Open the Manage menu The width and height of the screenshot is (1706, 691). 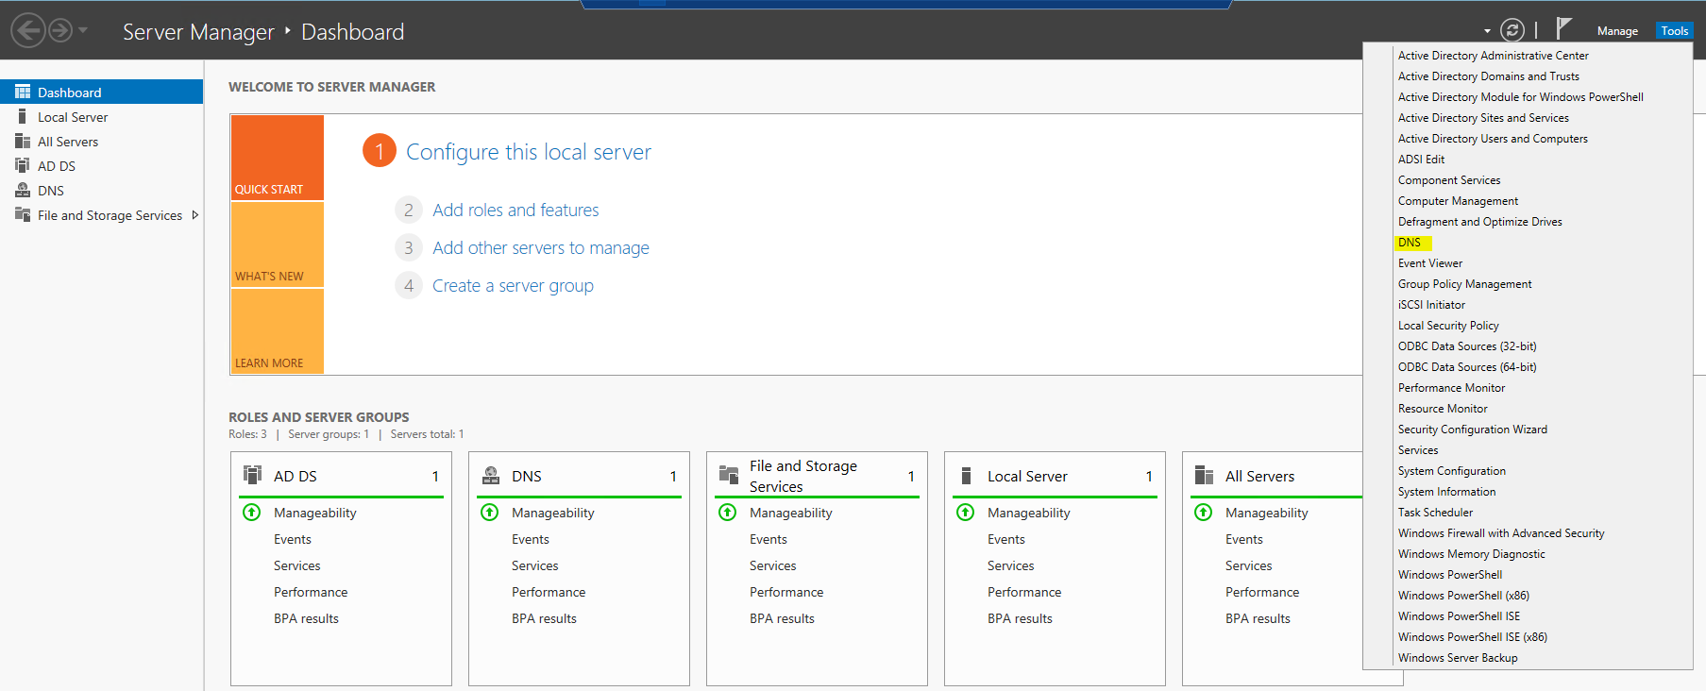(x=1617, y=31)
